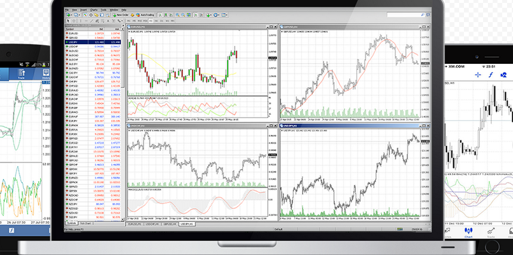This screenshot has height=255, width=513.
Task: Switch to the D1 timeframe
Action: 161,20
